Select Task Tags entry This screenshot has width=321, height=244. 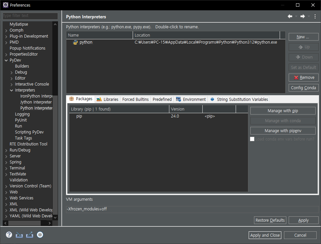click(x=24, y=138)
